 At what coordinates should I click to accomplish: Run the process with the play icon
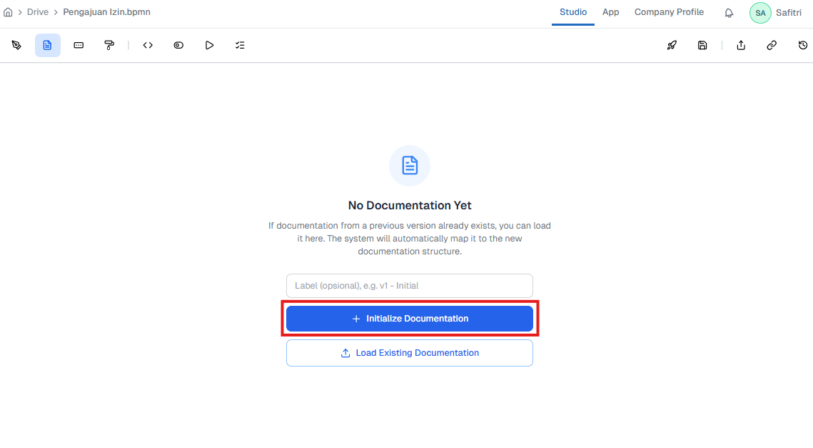click(x=209, y=45)
